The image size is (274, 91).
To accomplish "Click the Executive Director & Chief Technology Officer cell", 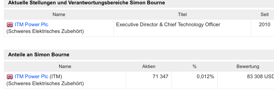I will tap(168, 25).
